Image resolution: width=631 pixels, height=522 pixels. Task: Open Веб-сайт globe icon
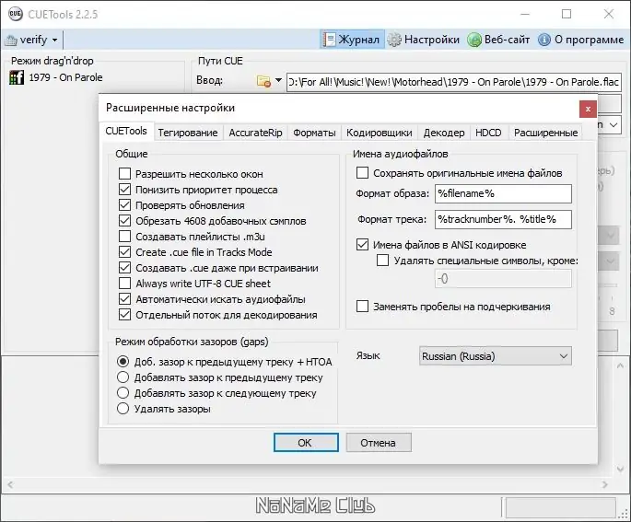[474, 40]
